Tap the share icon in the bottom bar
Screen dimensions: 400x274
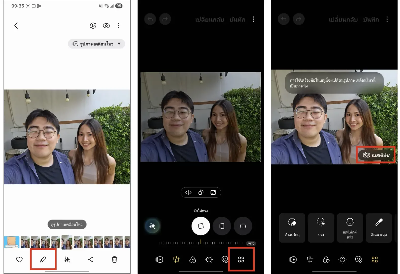(91, 259)
